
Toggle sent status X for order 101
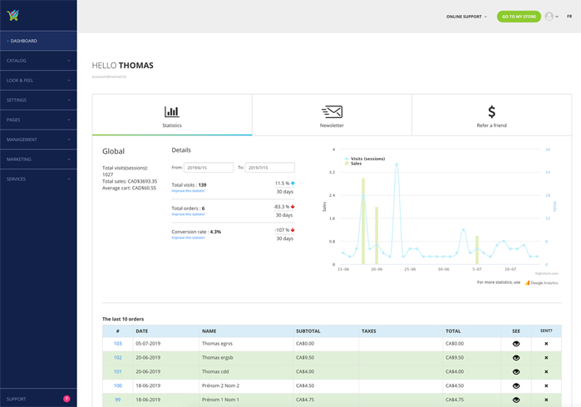click(546, 372)
